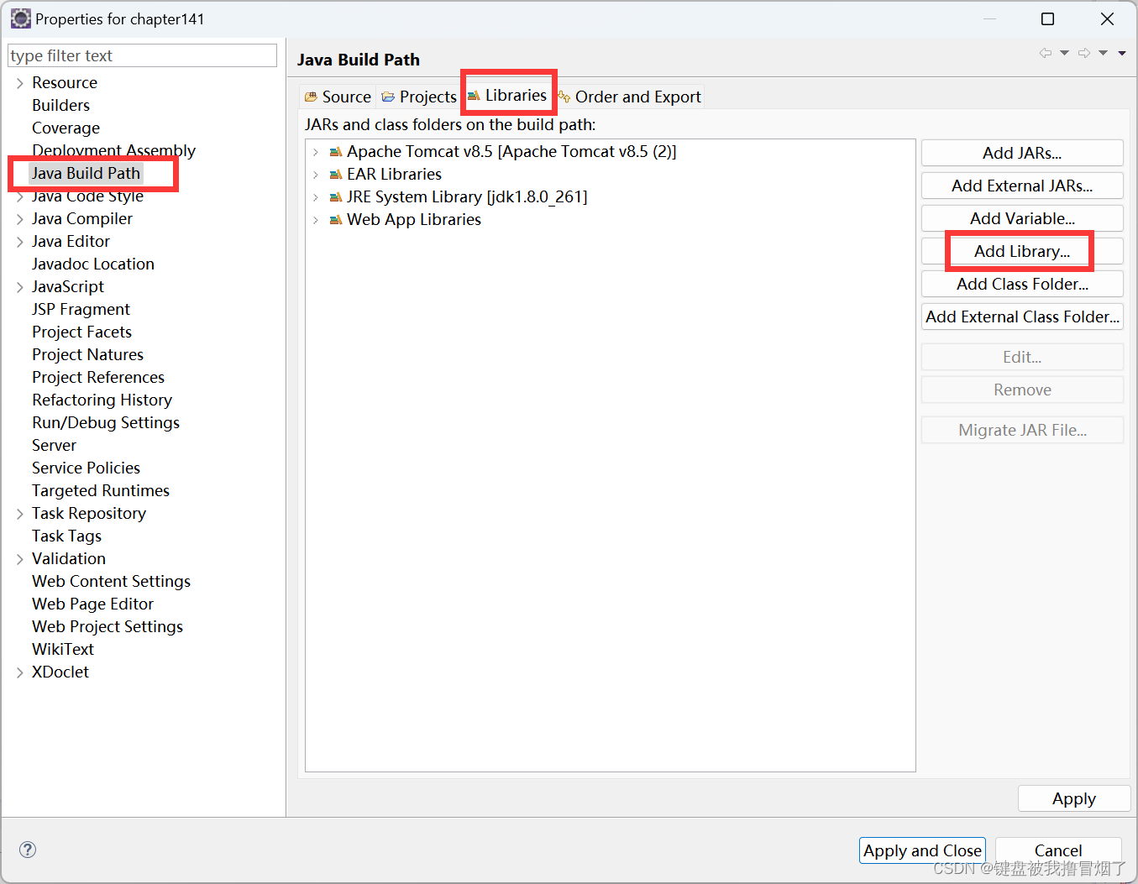Expand the XDoclet section

click(x=19, y=672)
